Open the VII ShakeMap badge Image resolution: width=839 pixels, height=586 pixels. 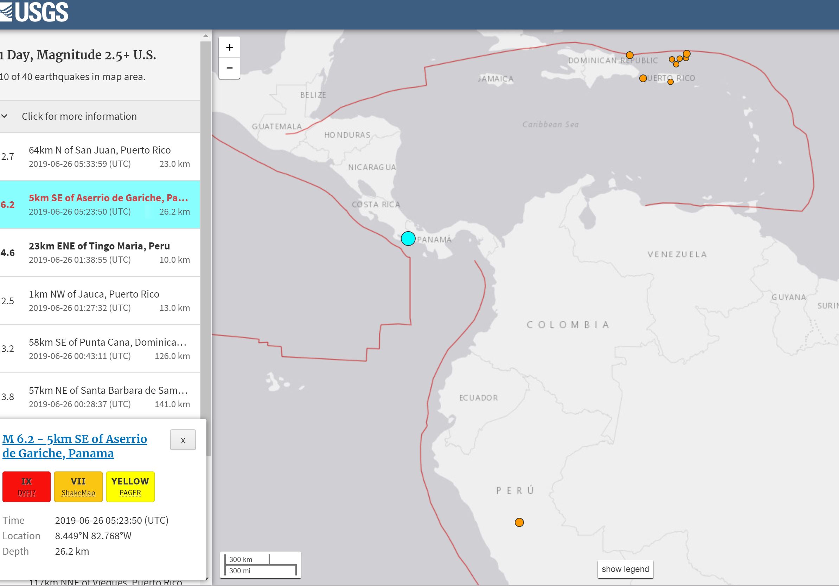tap(78, 486)
